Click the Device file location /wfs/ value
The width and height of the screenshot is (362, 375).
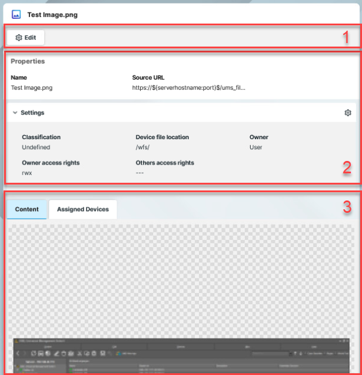coord(145,147)
